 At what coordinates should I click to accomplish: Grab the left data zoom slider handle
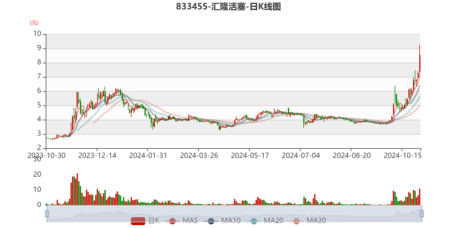click(47, 213)
